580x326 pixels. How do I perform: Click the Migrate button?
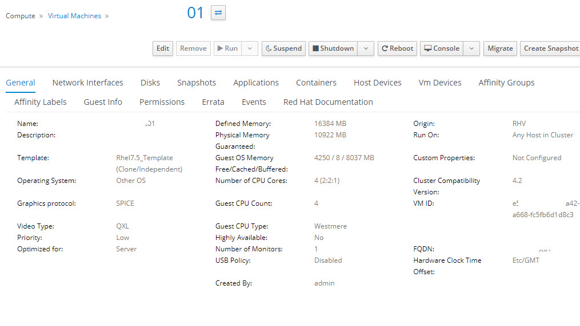500,48
